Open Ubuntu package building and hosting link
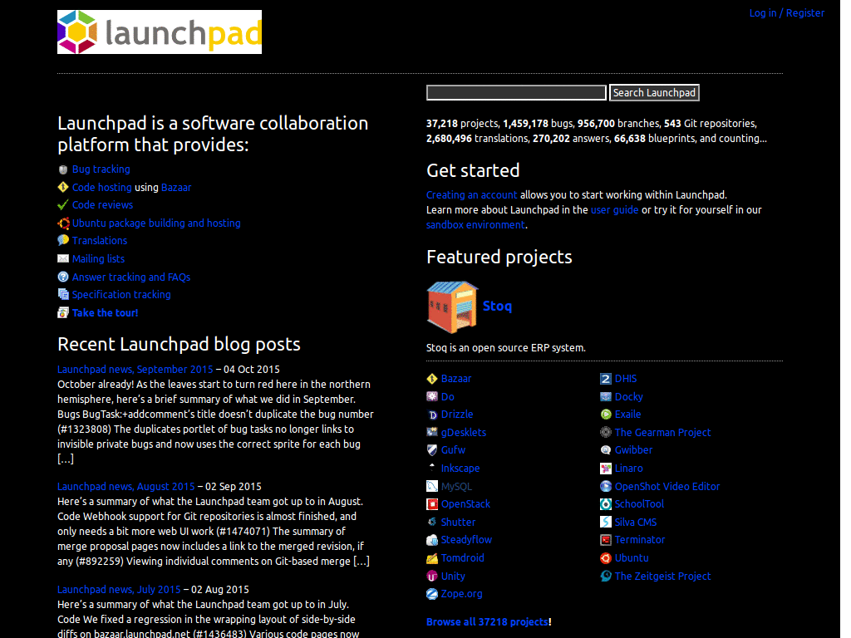851x638 pixels. pos(156,223)
